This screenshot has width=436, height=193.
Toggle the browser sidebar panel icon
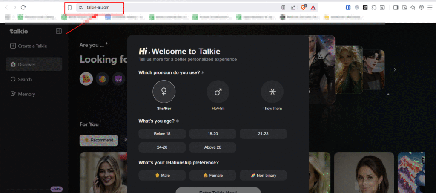pos(396,8)
